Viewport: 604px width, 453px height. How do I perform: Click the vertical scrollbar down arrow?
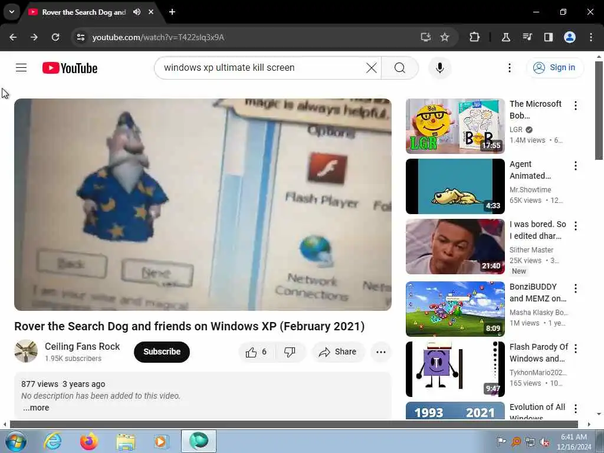coord(599,414)
